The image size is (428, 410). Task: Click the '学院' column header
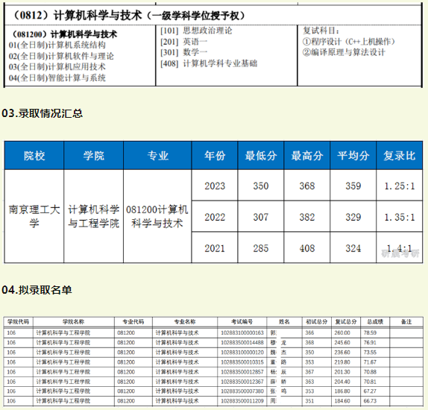pyautogui.click(x=94, y=156)
